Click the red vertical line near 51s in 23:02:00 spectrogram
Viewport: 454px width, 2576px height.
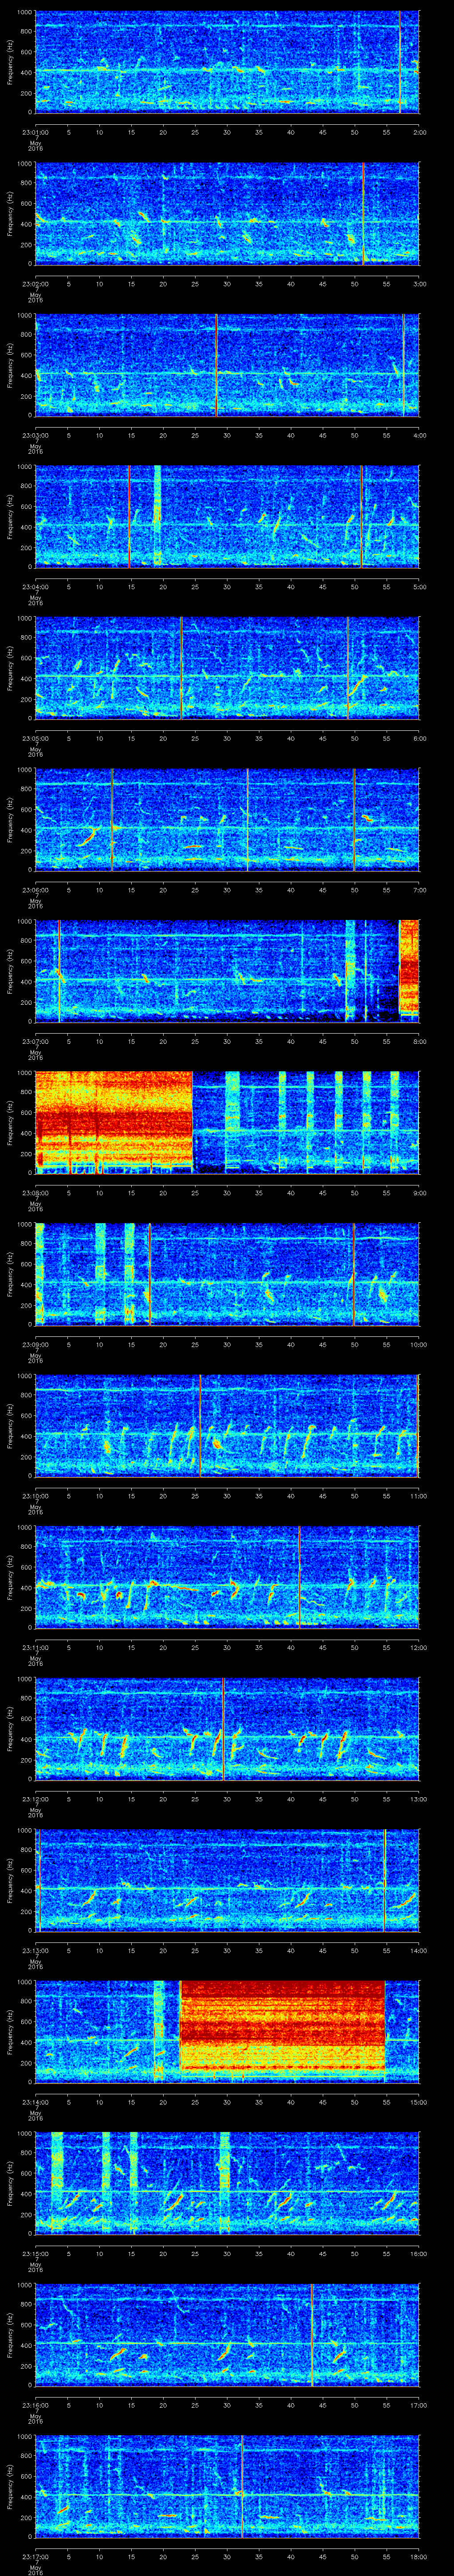pyautogui.click(x=363, y=213)
